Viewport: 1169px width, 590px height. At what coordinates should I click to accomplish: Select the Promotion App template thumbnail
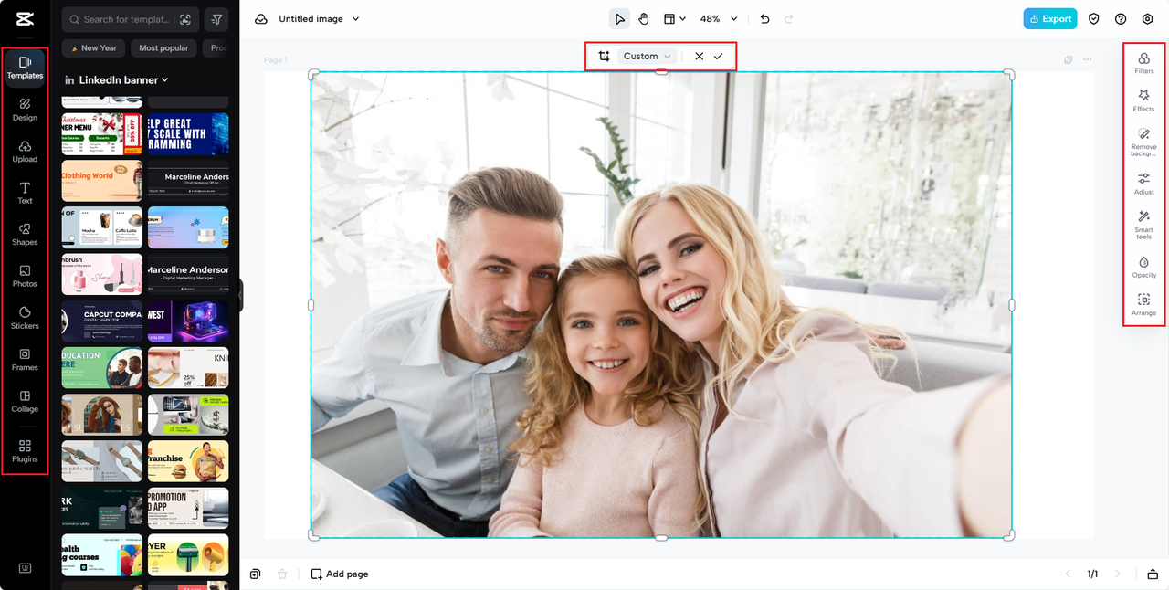[188, 508]
